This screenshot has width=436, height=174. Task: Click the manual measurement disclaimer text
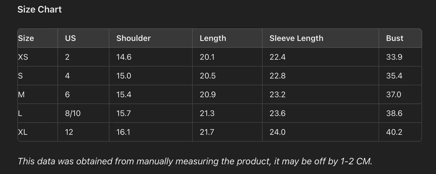(195, 161)
